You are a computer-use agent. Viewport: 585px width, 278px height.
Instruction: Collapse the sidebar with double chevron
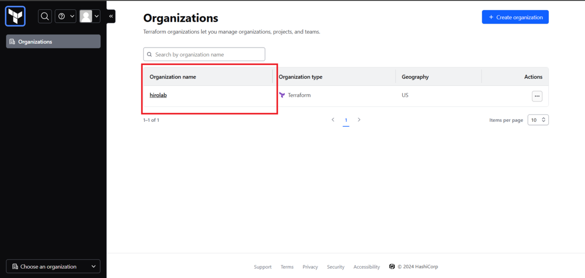click(111, 16)
